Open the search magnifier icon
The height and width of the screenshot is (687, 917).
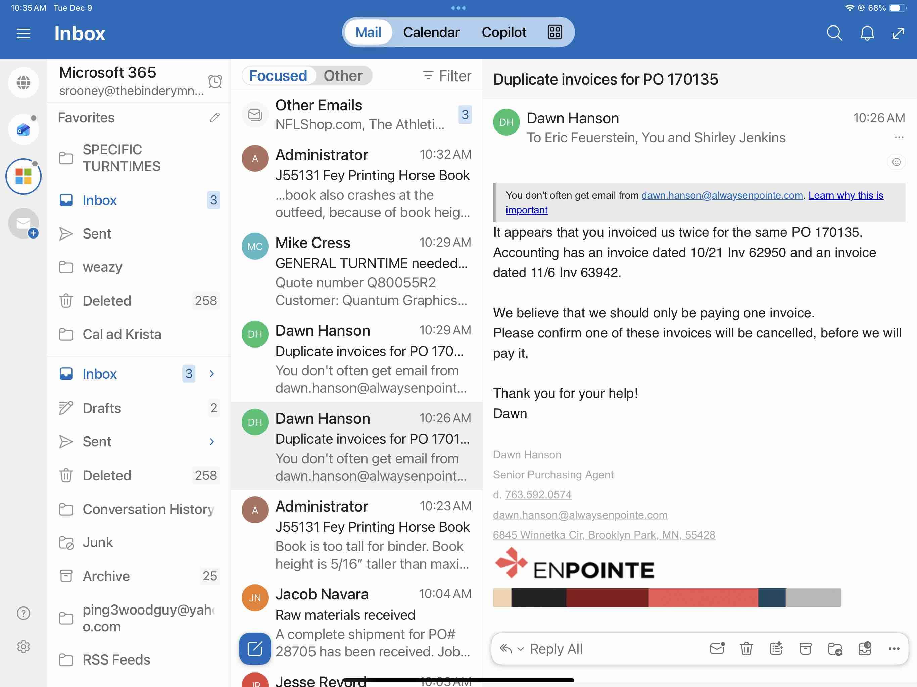coord(834,33)
